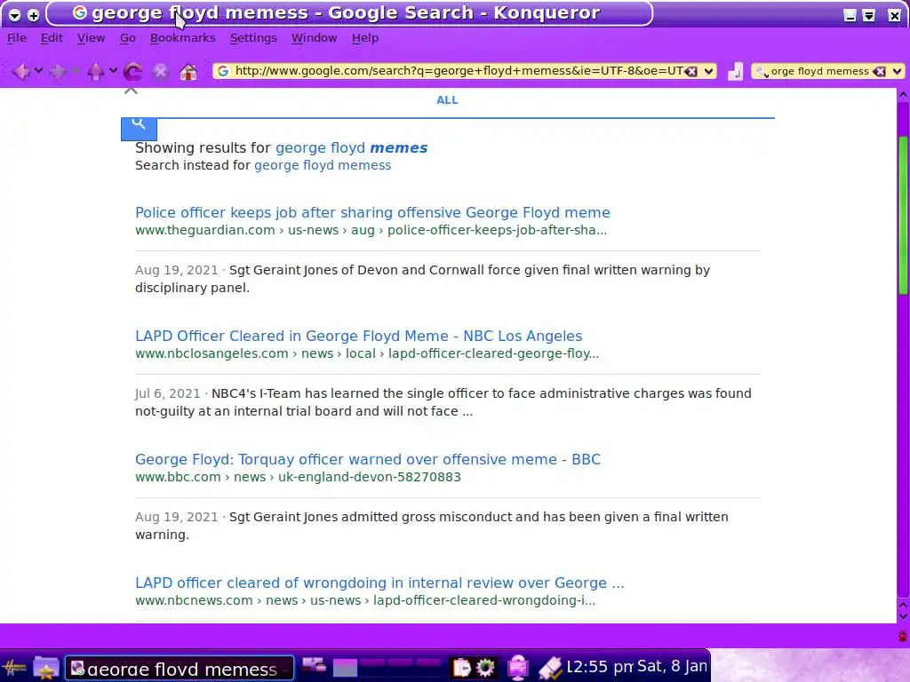
Task: Open the network monitor tray icon
Action: (518, 668)
